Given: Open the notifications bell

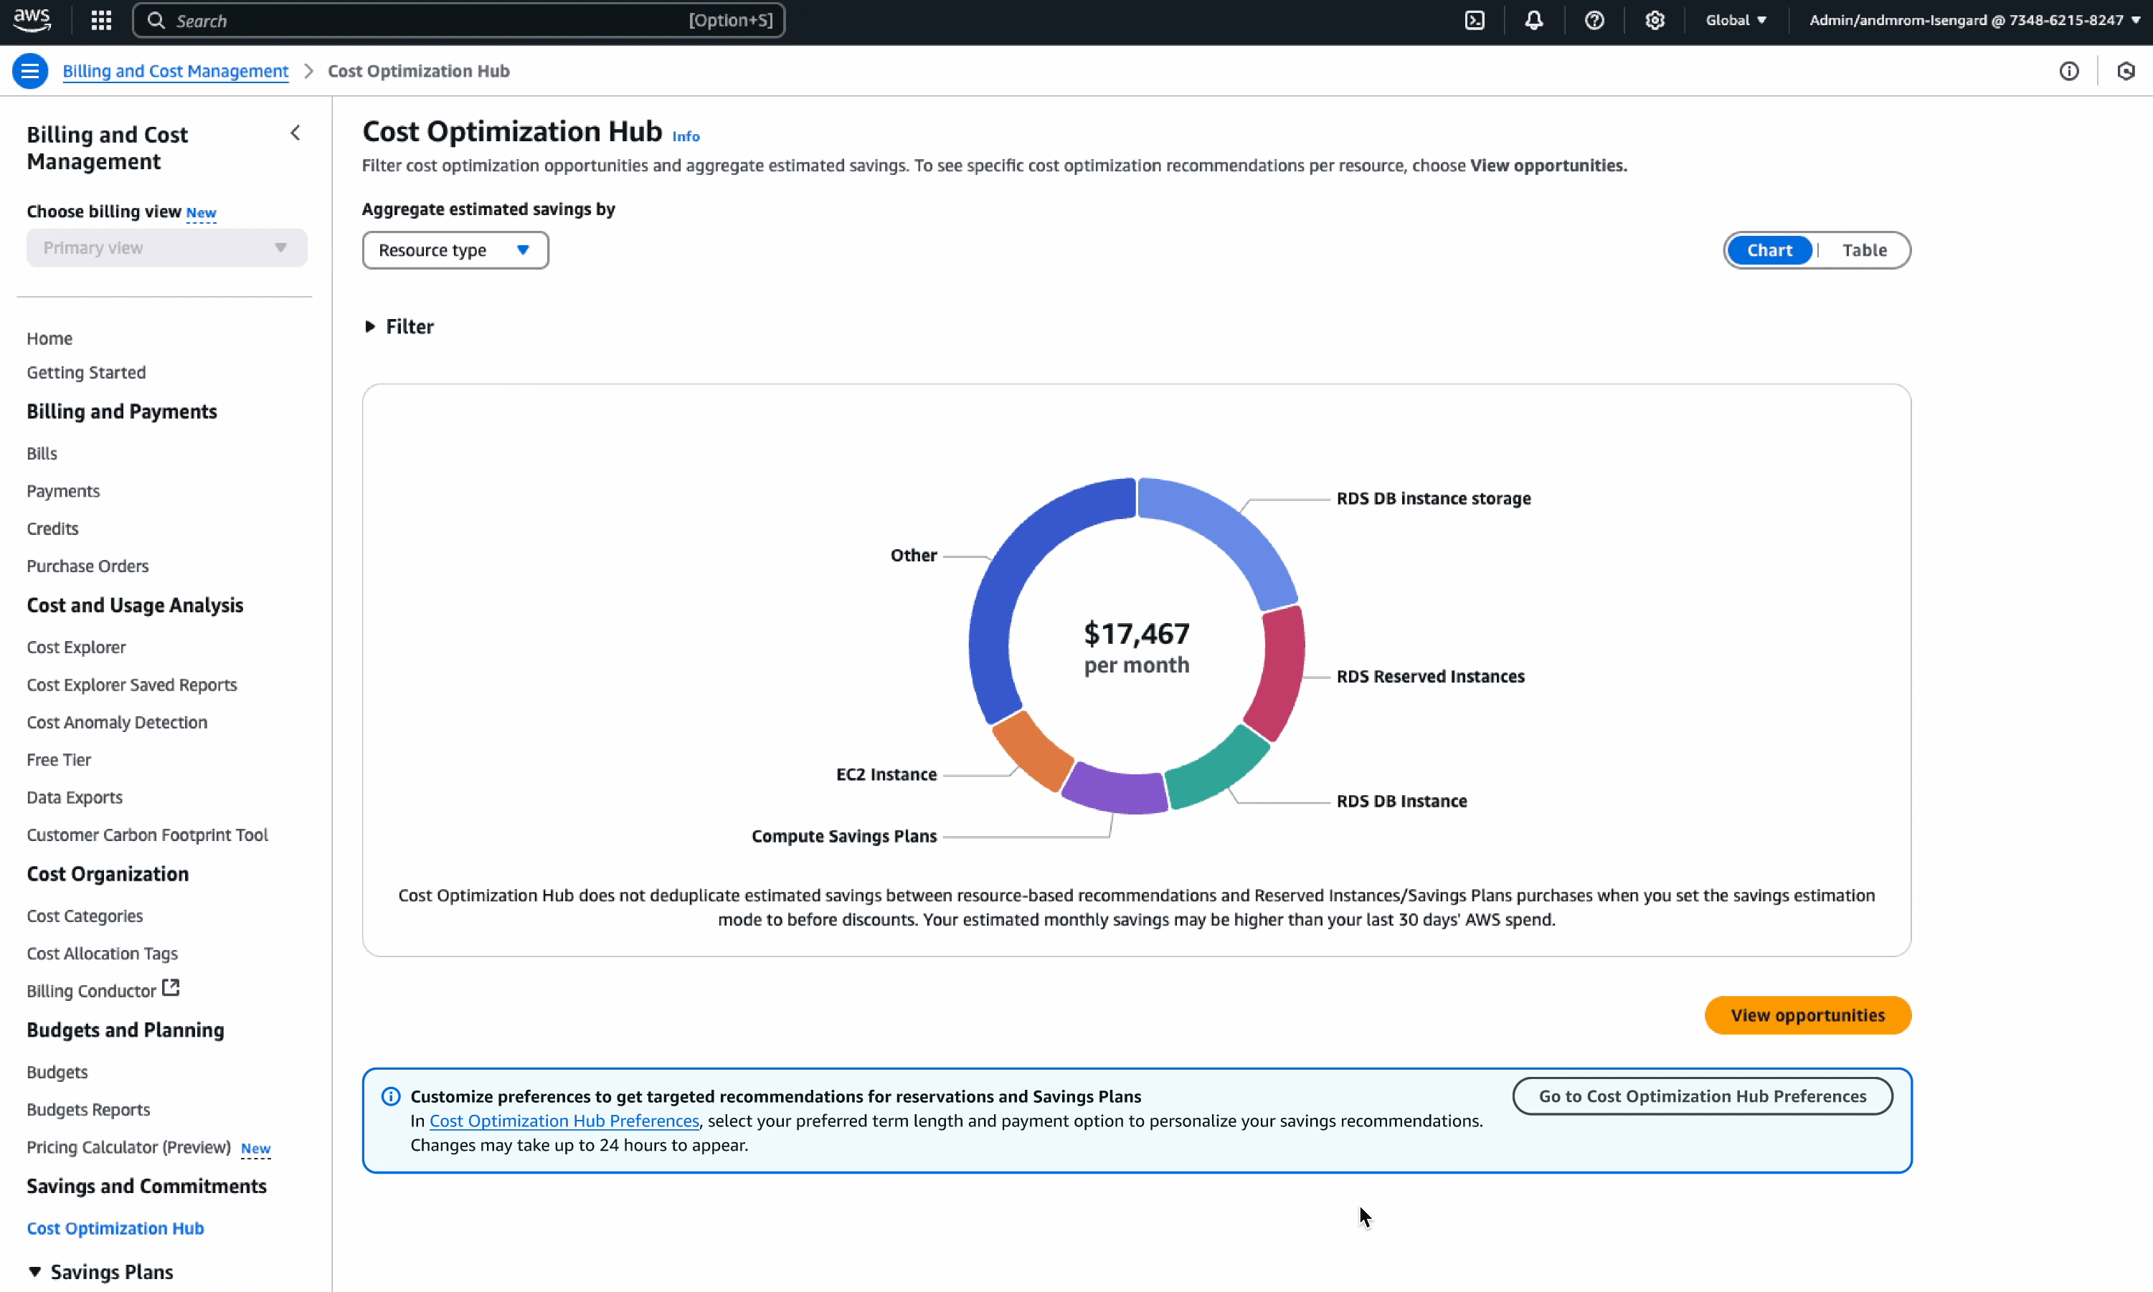Looking at the screenshot, I should 1533,20.
